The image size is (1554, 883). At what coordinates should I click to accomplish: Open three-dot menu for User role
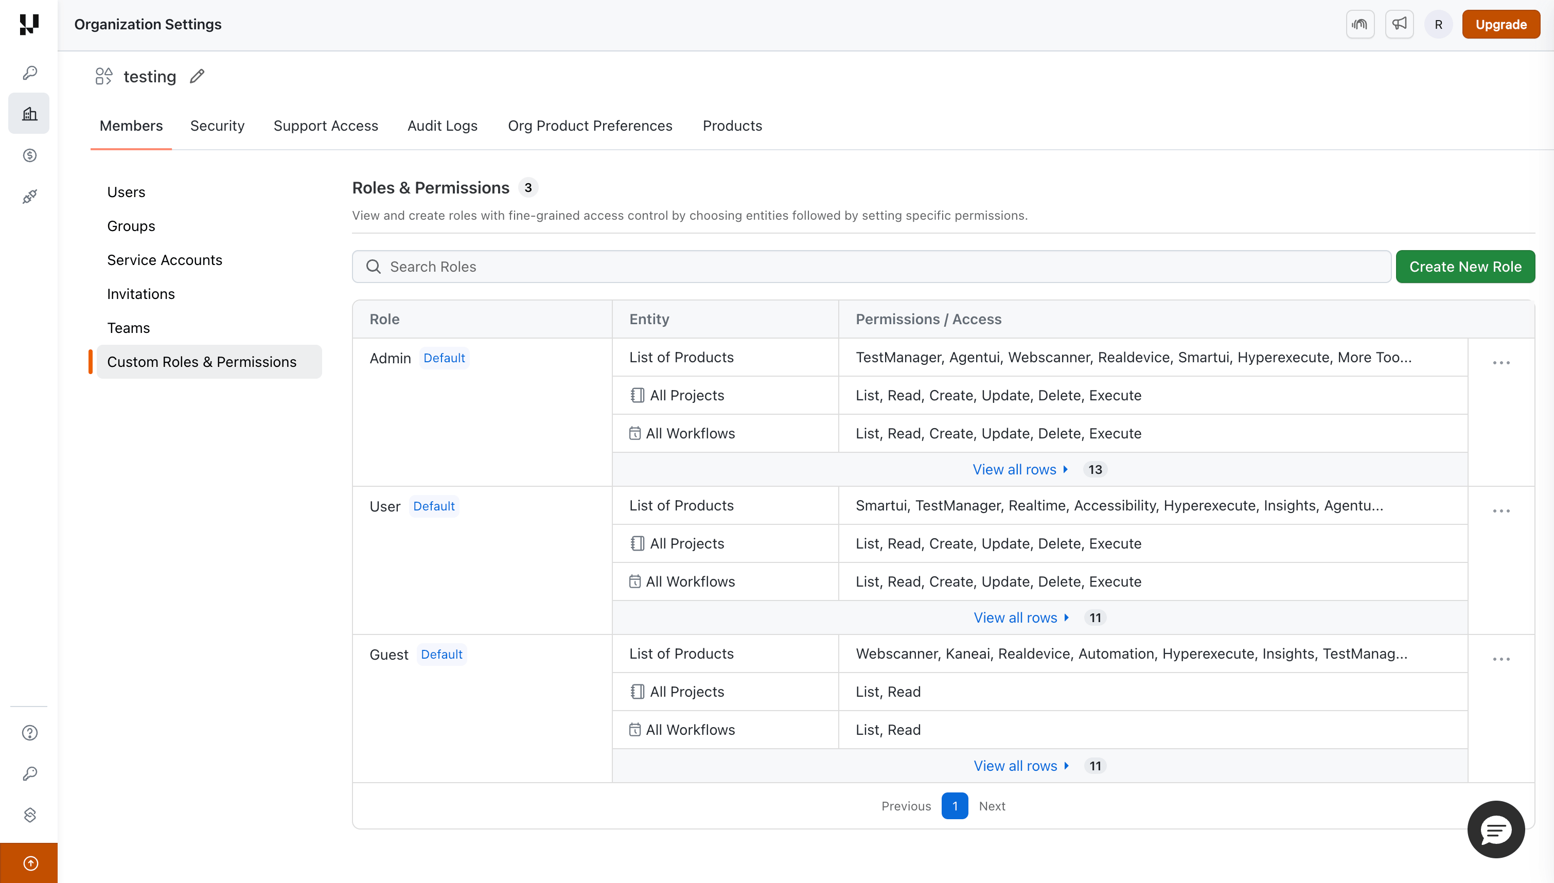click(1500, 510)
